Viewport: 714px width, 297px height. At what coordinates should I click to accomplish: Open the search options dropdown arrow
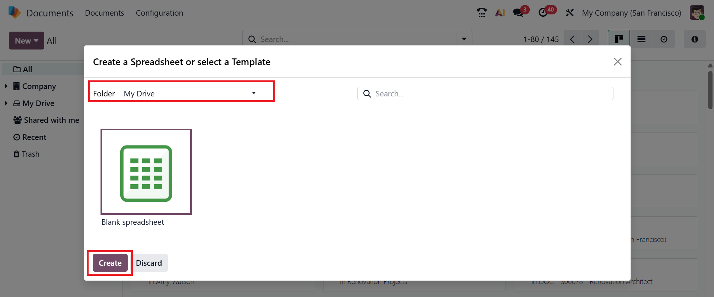(x=464, y=39)
